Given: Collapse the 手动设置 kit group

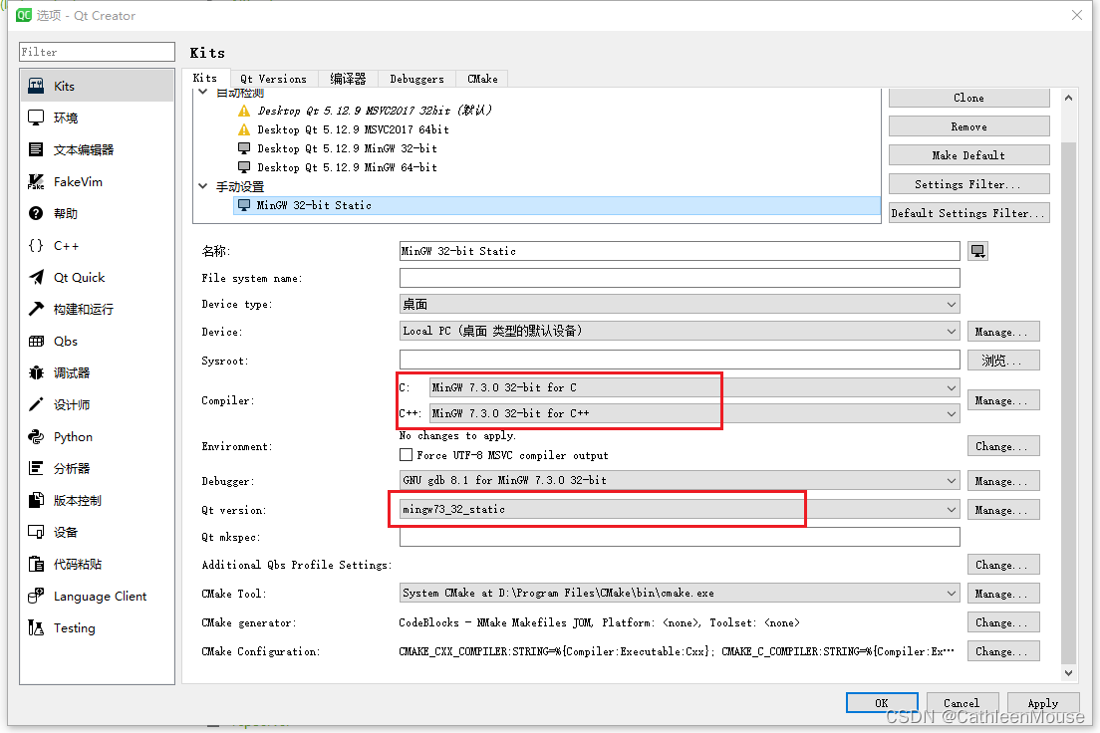Looking at the screenshot, I should [202, 186].
